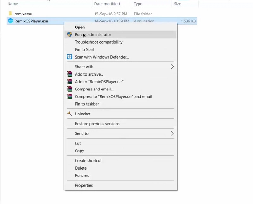Screen dimensions: 253x204
Task: Choose Restore previous versions
Action: (97, 124)
